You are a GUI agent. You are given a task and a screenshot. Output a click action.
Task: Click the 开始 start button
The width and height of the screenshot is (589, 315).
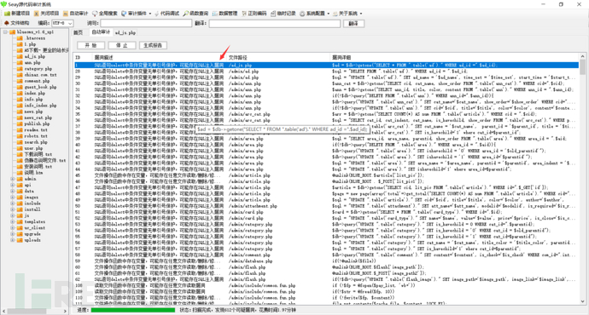pos(90,45)
